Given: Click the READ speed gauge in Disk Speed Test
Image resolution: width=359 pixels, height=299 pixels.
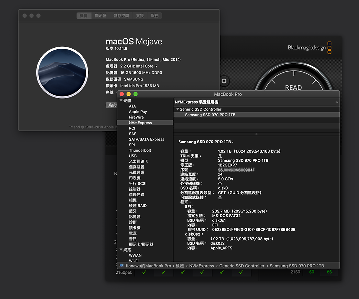Looking at the screenshot, I should [x=294, y=77].
